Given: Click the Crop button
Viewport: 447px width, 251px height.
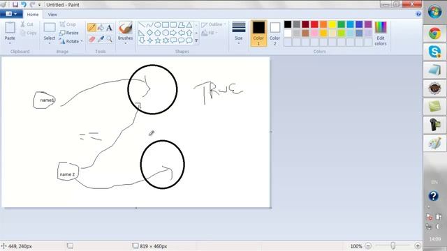Looking at the screenshot, I should pos(68,24).
